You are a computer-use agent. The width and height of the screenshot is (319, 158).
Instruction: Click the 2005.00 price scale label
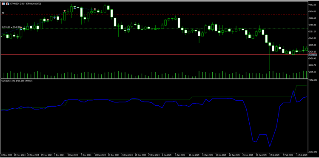click(x=312, y=72)
